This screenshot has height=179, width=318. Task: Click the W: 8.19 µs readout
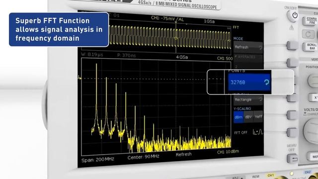tap(92, 55)
